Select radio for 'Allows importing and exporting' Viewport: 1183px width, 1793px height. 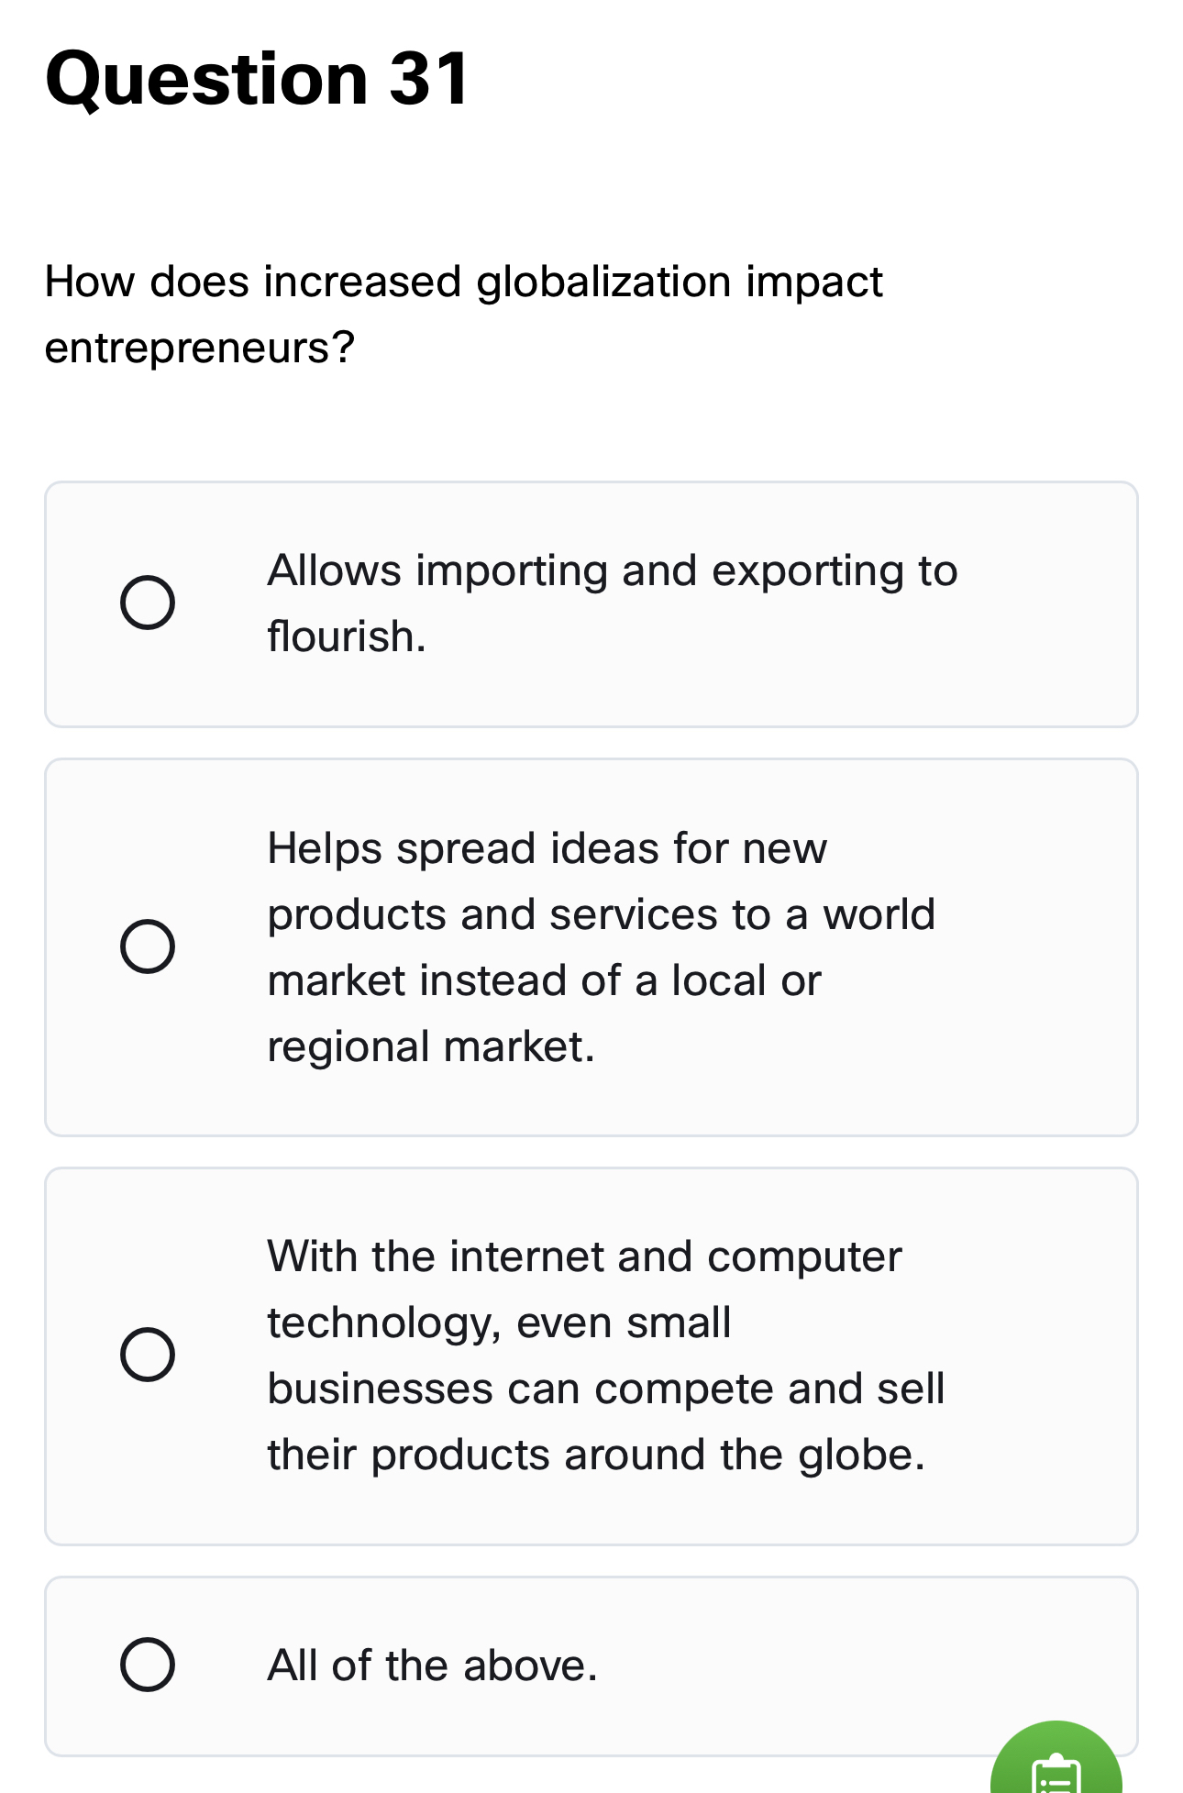click(x=148, y=603)
